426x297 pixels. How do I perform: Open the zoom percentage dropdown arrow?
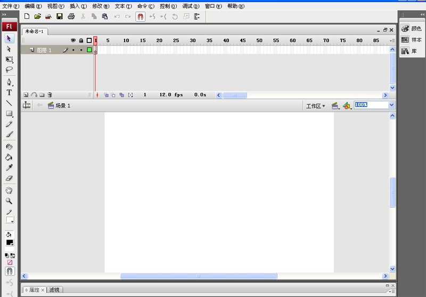coord(391,105)
